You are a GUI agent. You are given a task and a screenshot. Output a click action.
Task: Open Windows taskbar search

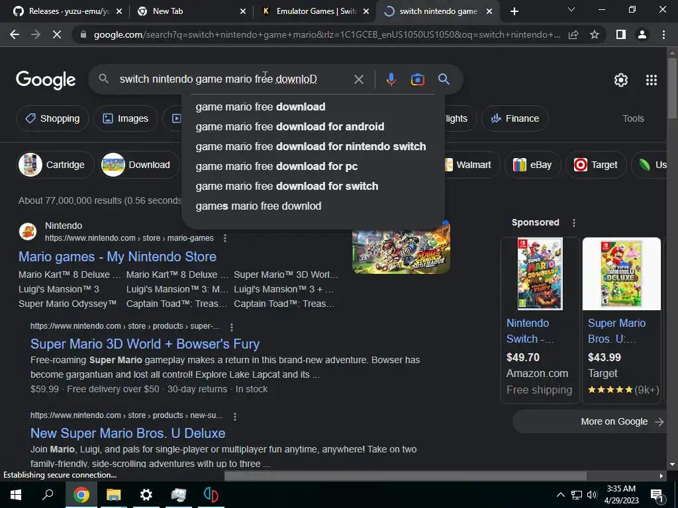click(48, 495)
